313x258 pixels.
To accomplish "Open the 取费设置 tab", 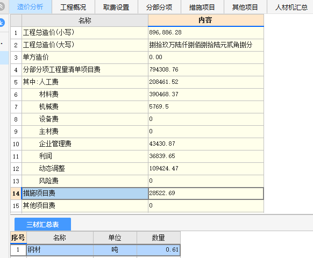I will pyautogui.click(x=116, y=8).
